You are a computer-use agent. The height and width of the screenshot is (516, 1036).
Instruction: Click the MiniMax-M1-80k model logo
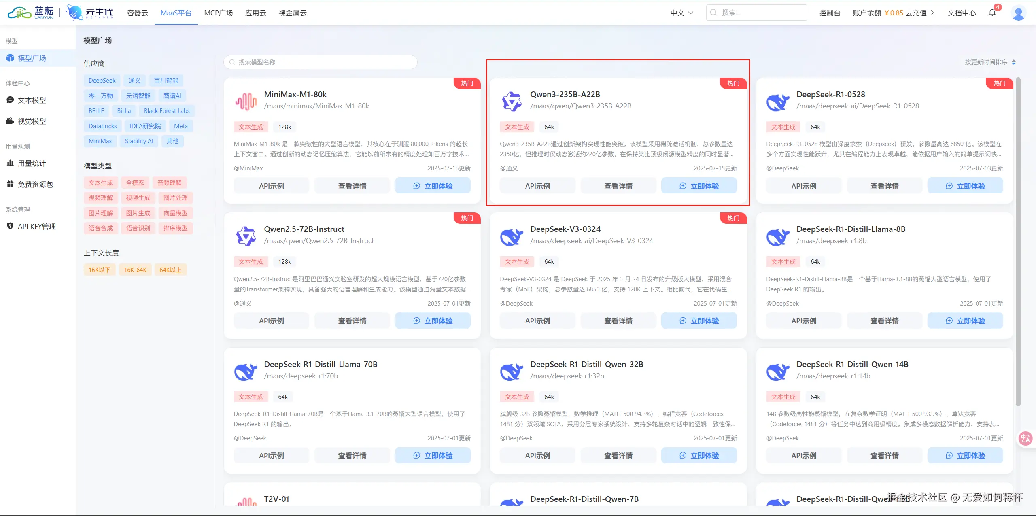tap(246, 101)
